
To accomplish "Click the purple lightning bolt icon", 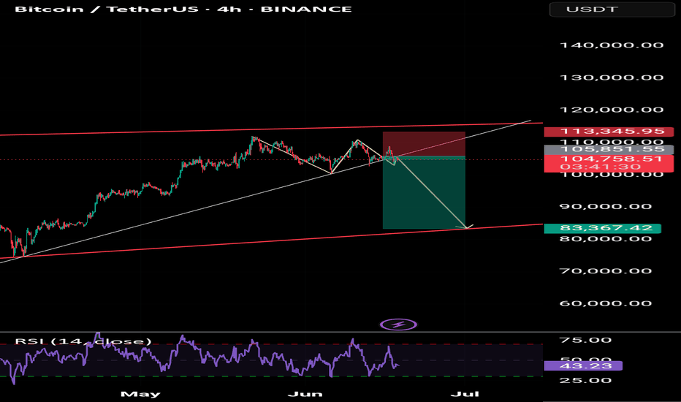I will click(x=398, y=325).
